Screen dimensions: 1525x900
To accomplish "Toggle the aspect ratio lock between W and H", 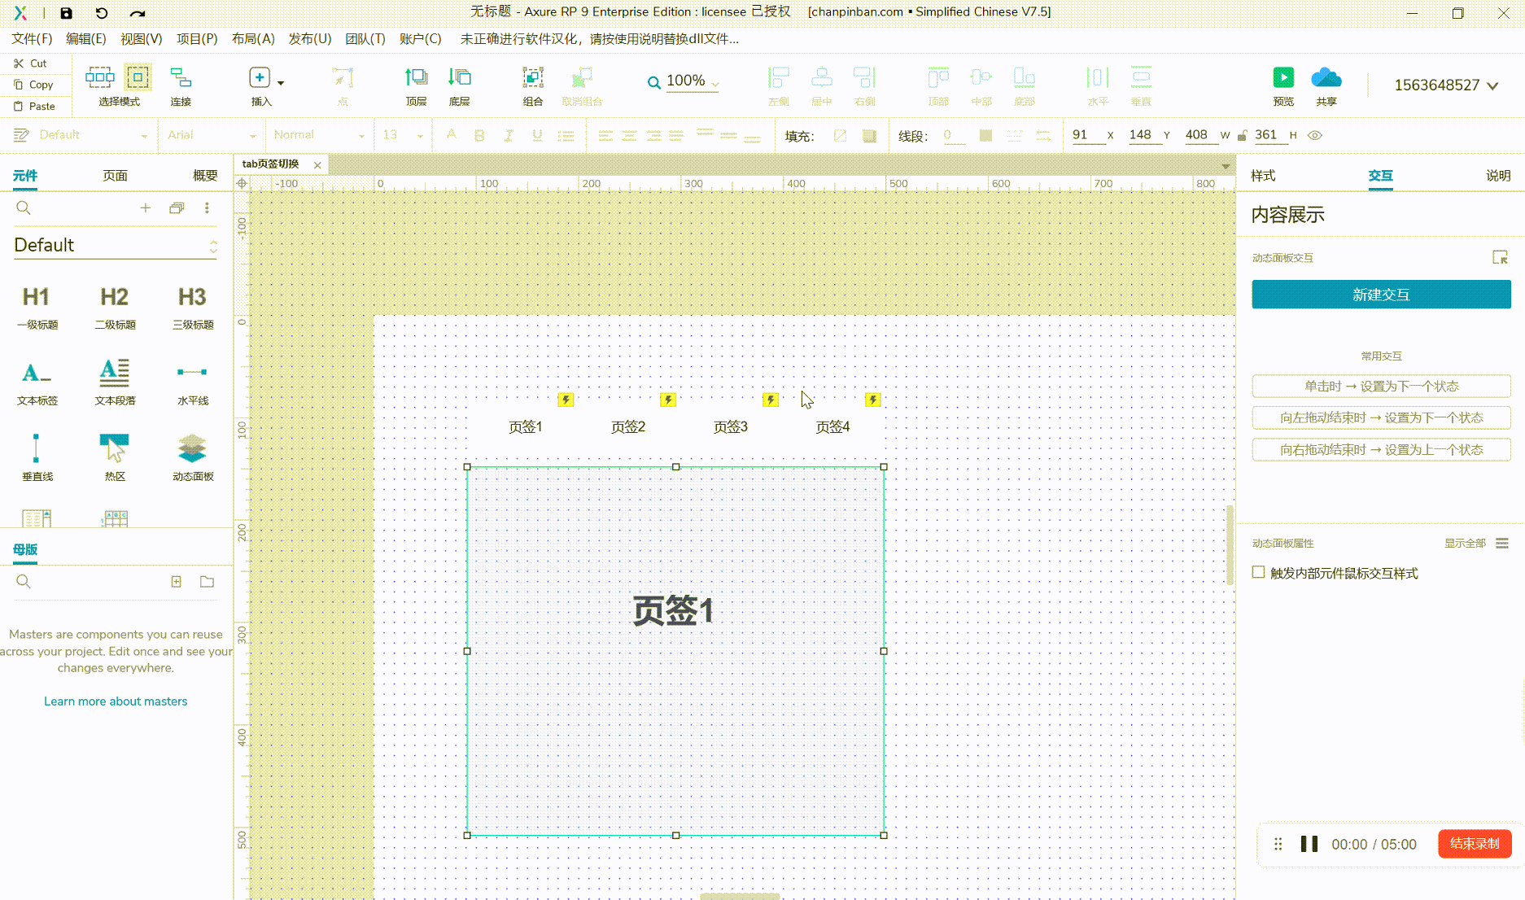I will (1242, 136).
